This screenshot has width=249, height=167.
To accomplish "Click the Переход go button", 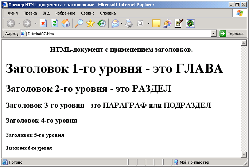I will tap(232, 33).
